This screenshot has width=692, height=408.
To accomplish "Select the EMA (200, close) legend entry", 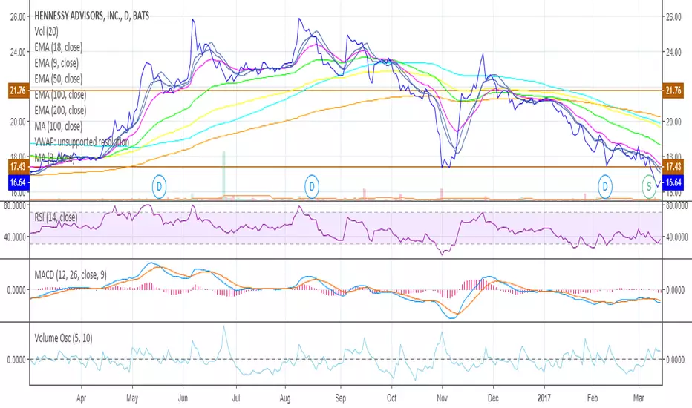I will point(60,111).
